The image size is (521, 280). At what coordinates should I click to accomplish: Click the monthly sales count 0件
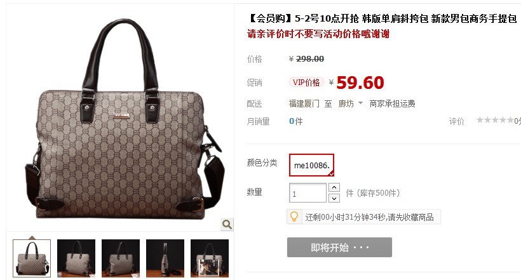tap(295, 121)
